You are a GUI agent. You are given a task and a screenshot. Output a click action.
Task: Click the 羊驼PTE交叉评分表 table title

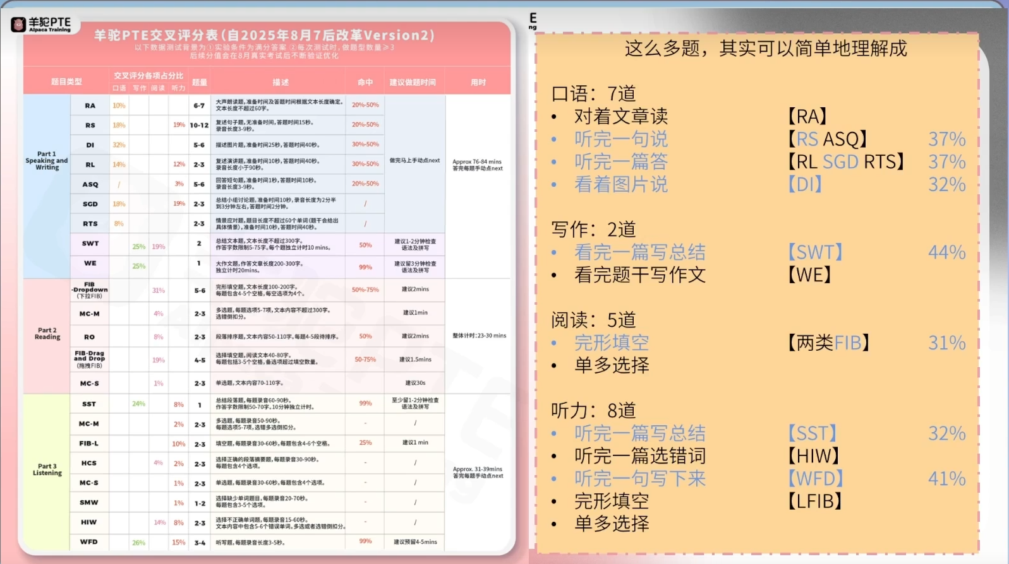pos(264,35)
